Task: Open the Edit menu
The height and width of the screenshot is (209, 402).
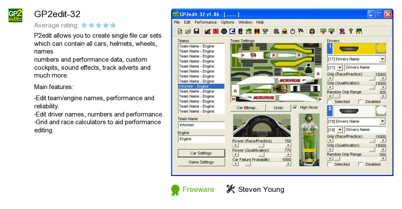Action: (187, 22)
